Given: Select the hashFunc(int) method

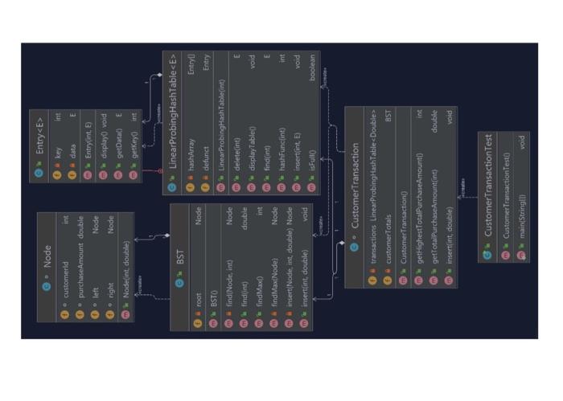Looking at the screenshot, I should pos(281,149).
